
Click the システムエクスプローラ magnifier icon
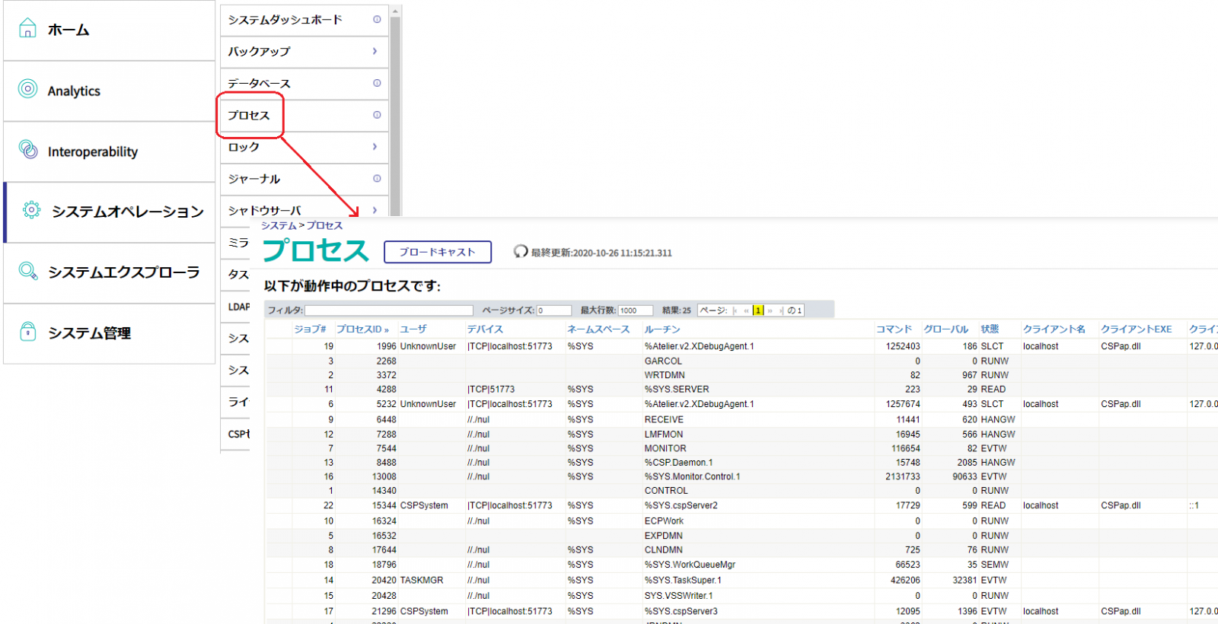[28, 271]
